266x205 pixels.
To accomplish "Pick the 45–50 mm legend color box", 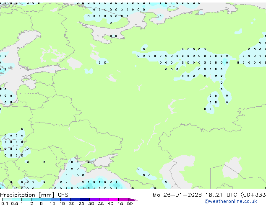I will (x=123, y=200).
